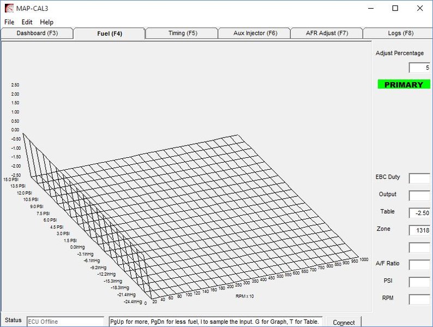Click the '7.5 PSI' axis label
433x327 pixels.
tap(43, 213)
